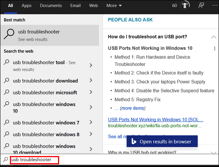Expand arrow for usb troubleshooter microsoft

[91, 92]
